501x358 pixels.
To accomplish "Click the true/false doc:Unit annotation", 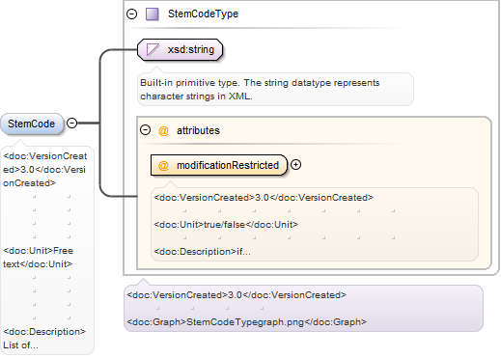I will [x=226, y=225].
